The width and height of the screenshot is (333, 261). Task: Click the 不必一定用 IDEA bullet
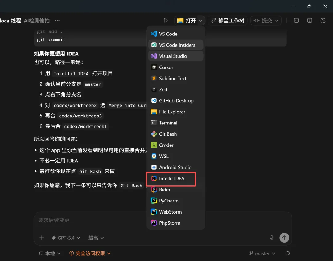[x=59, y=161]
